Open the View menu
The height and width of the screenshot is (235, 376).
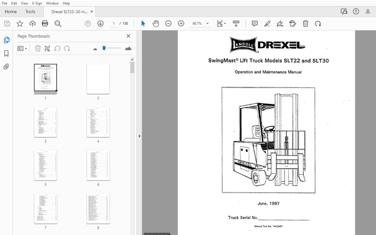24,4
